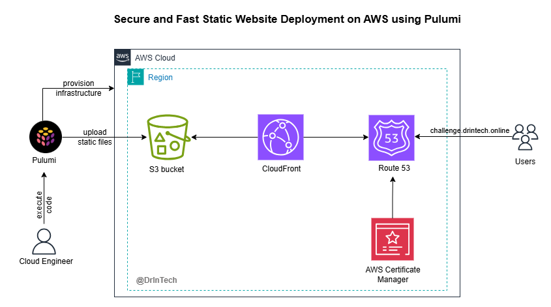Select the S3 bucket icon

(x=169, y=137)
